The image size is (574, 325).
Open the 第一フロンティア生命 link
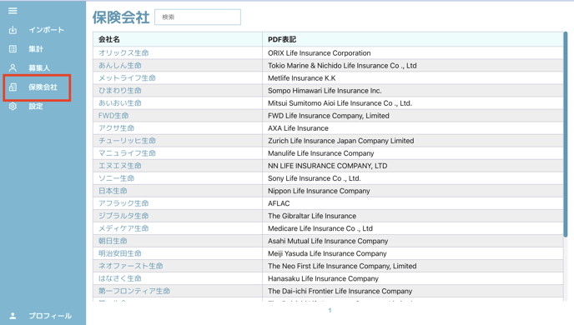point(134,291)
